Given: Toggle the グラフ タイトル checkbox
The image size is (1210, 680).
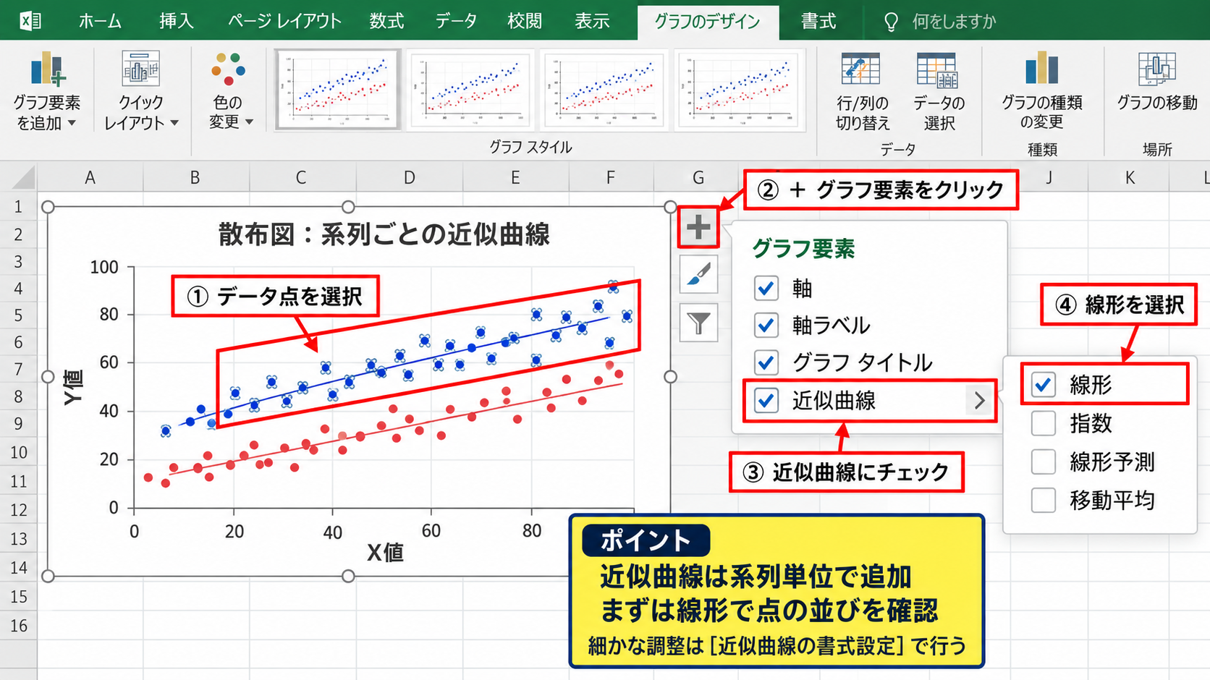Looking at the screenshot, I should point(766,362).
